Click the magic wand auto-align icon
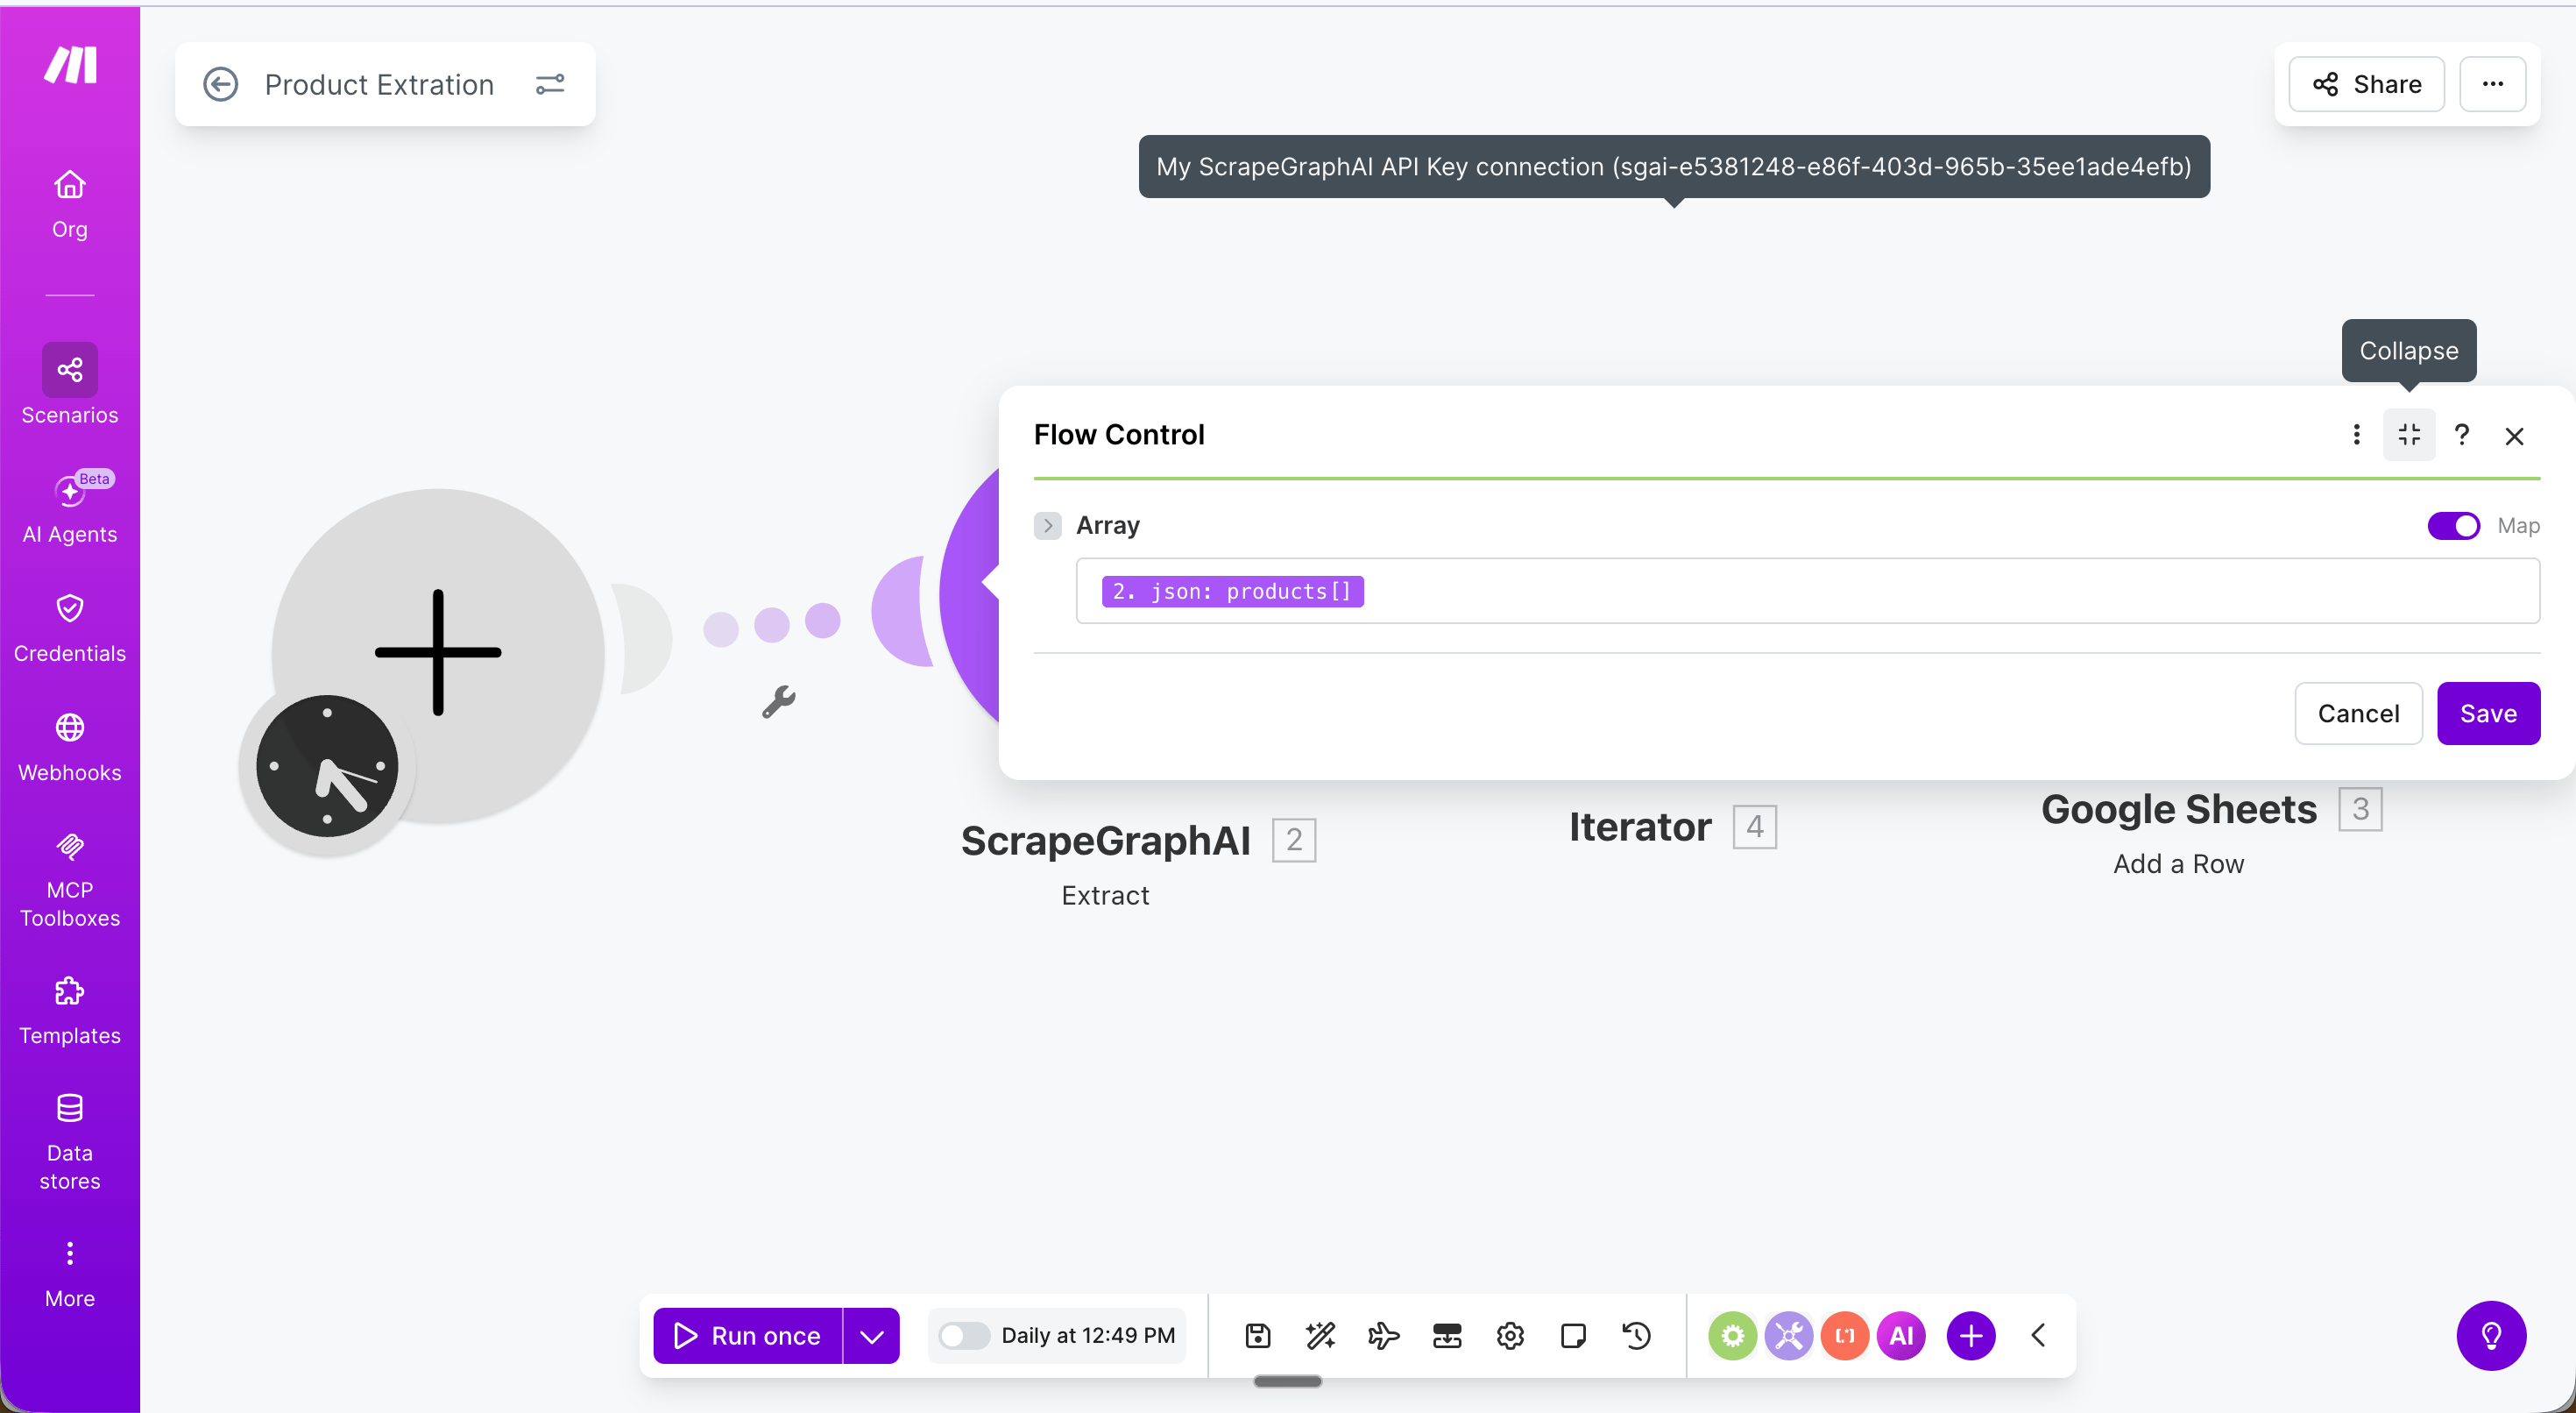Image resolution: width=2576 pixels, height=1413 pixels. tap(1321, 1336)
